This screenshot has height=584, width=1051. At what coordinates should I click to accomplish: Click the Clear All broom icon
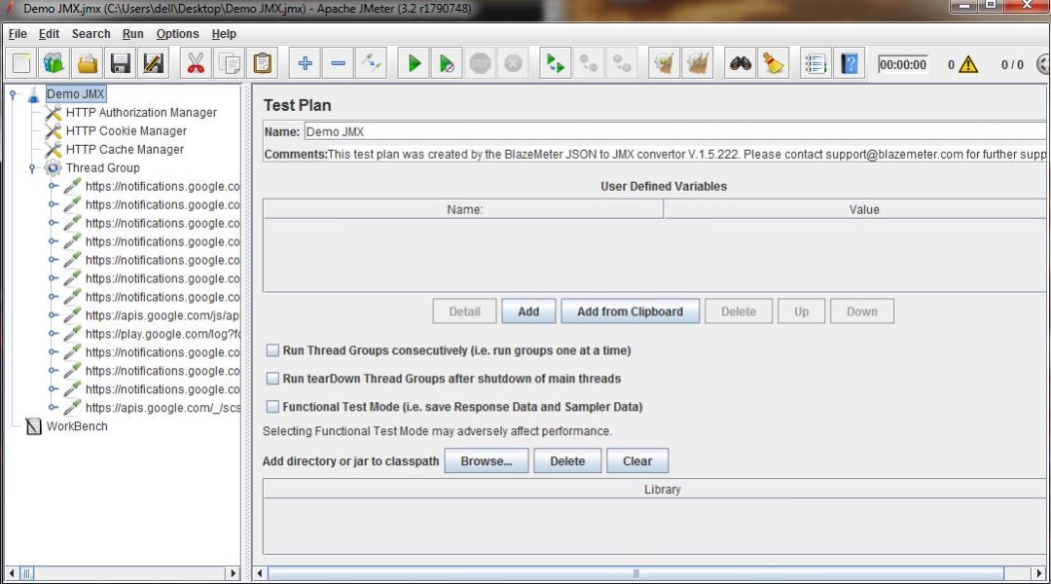pyautogui.click(x=774, y=63)
